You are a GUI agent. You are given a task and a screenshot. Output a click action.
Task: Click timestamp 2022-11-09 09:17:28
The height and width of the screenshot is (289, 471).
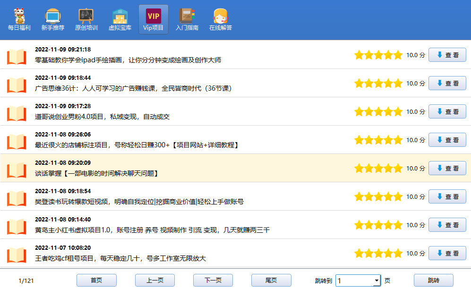pos(63,106)
